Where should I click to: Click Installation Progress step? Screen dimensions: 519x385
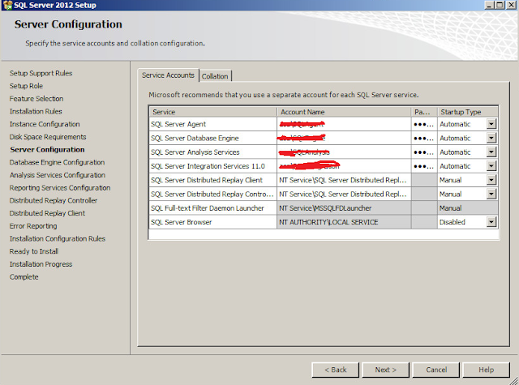(x=41, y=264)
